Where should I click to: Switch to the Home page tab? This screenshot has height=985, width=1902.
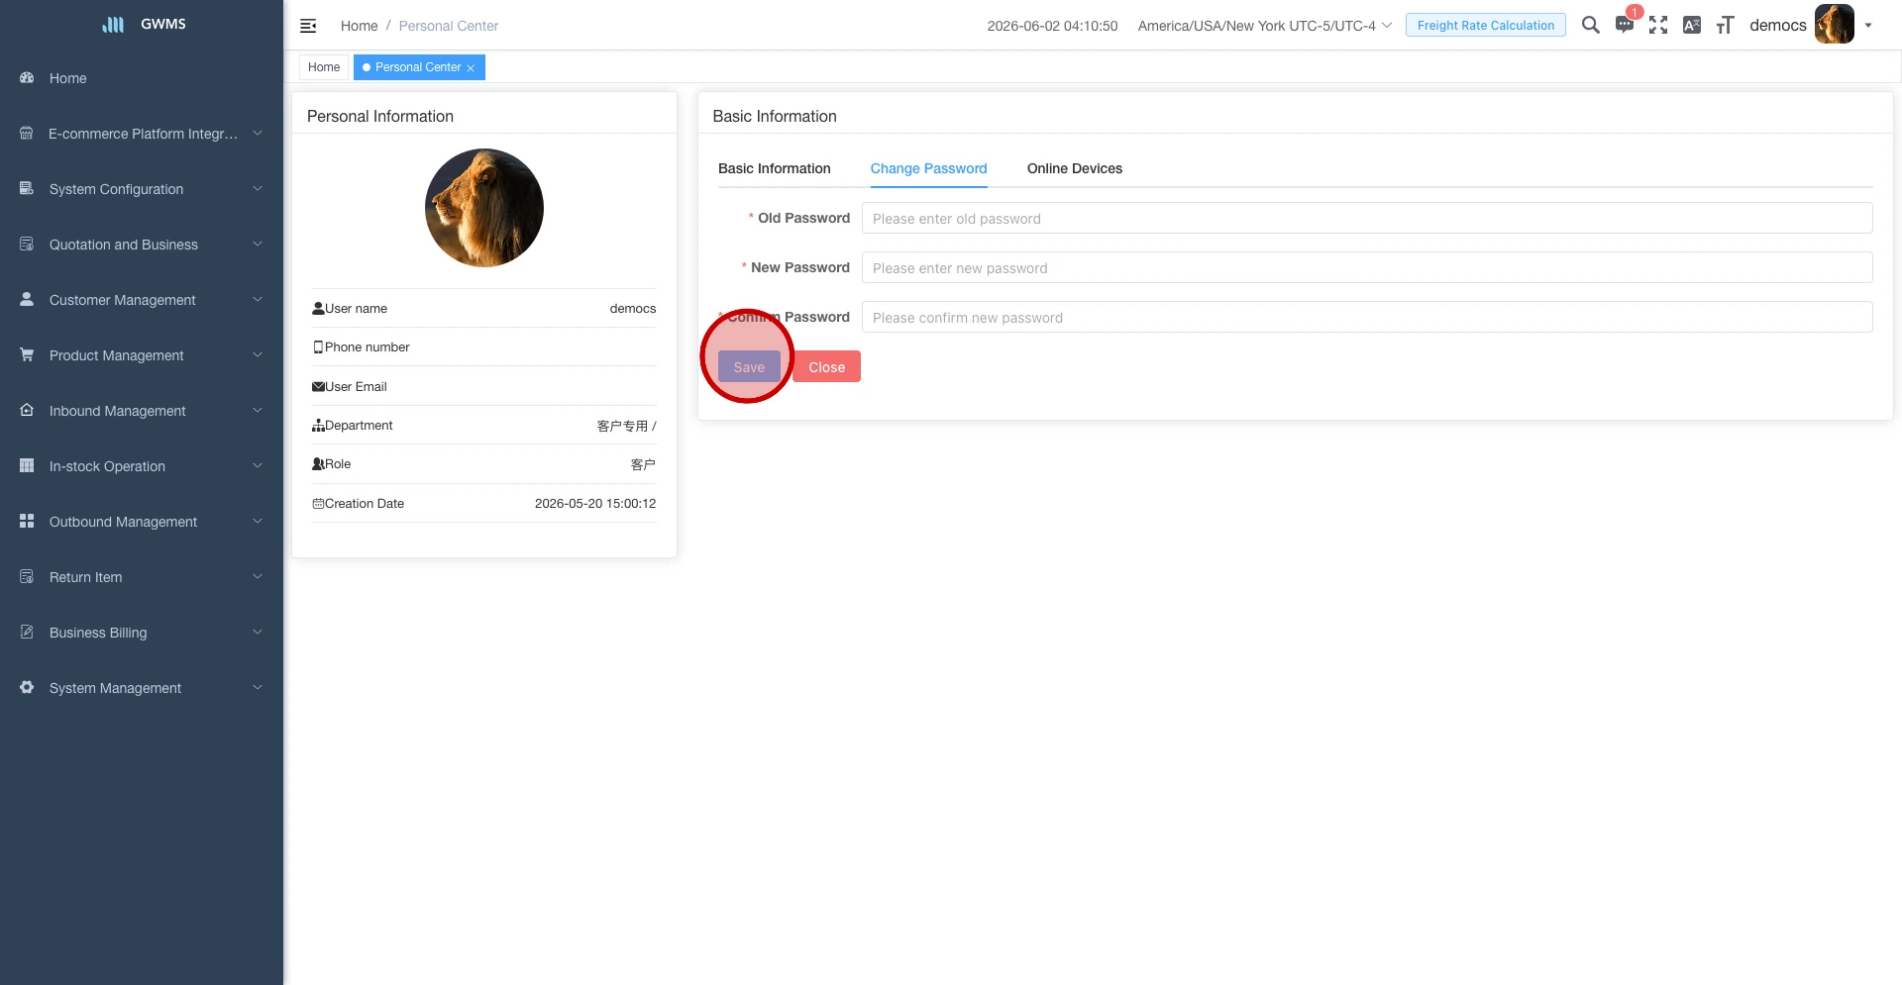324,67
